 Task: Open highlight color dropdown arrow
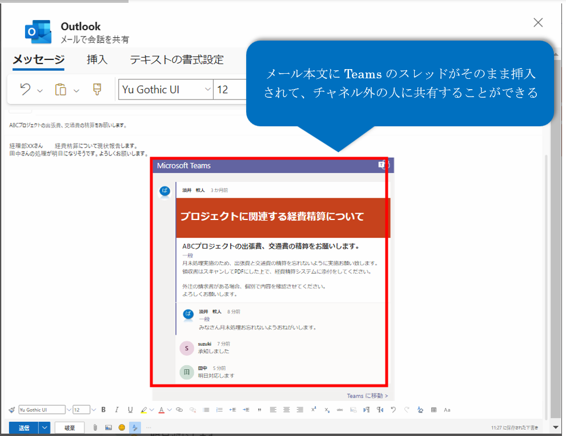click(x=151, y=410)
